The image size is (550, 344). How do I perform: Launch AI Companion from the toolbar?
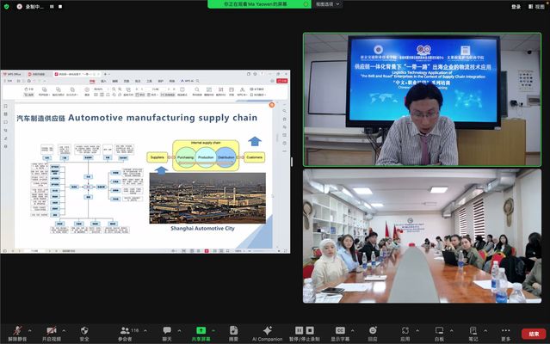click(x=267, y=330)
